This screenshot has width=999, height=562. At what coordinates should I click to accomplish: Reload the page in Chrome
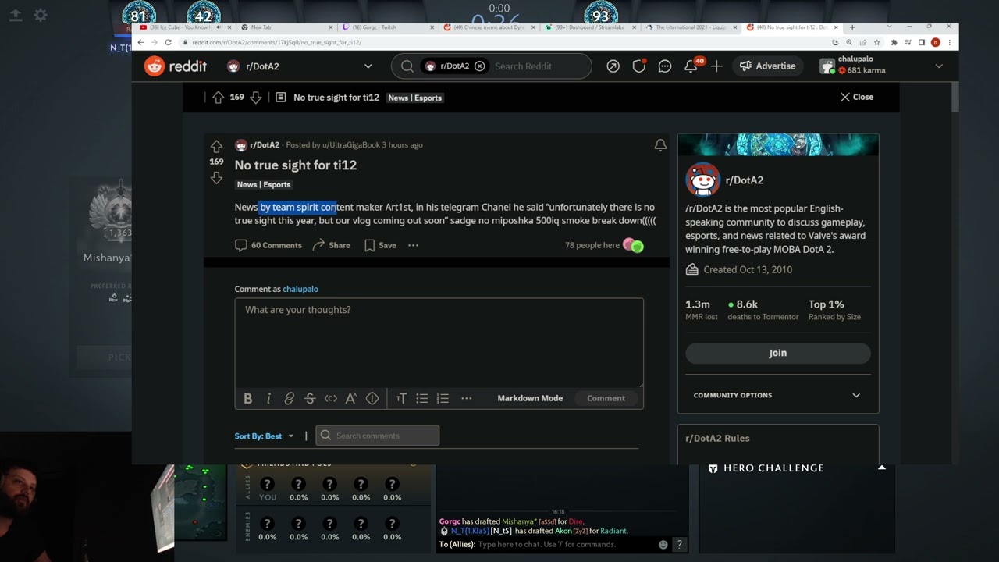168,42
